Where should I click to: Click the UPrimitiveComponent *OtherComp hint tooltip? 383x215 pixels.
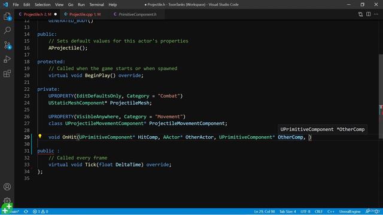click(322, 130)
